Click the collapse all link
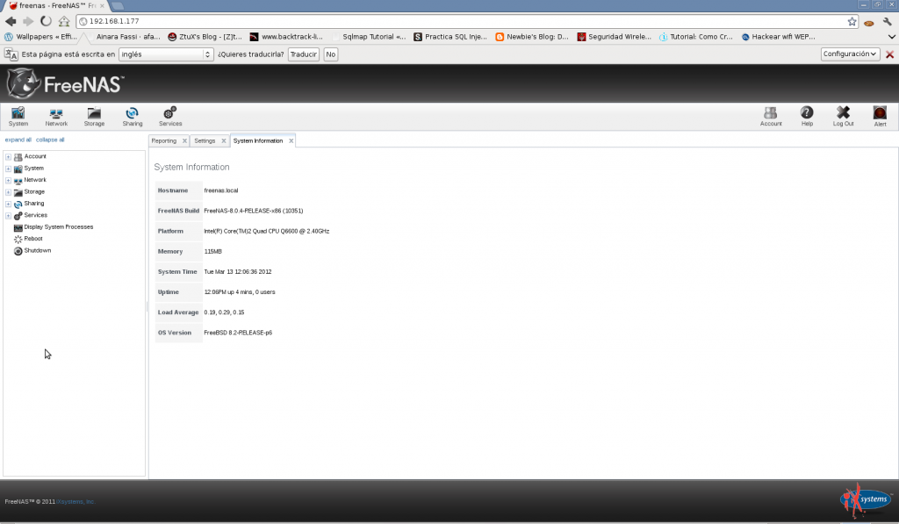The width and height of the screenshot is (899, 524). click(50, 140)
